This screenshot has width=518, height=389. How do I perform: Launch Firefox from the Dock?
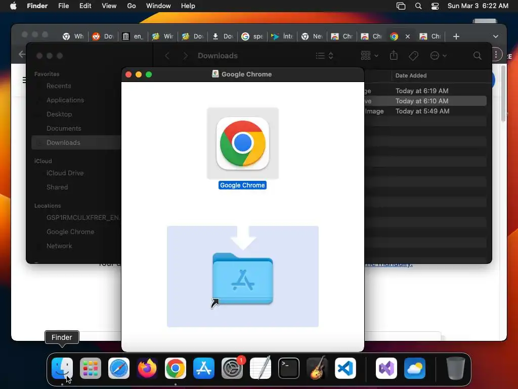point(147,368)
